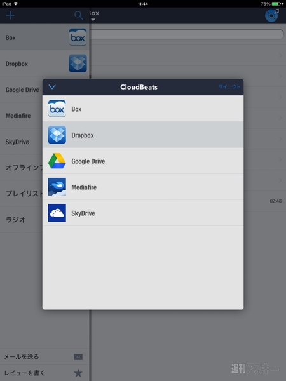286x381 pixels.
Task: Collapse the CloudBeats popup with chevron
Action: tap(52, 87)
